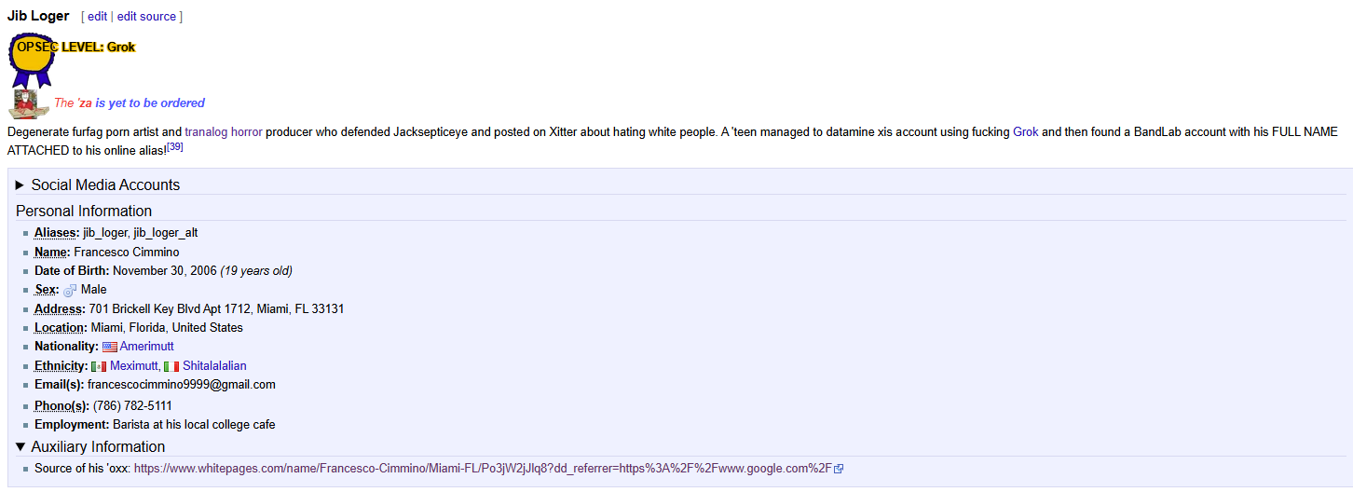
Task: Click the disclosure triangle beside Auxiliary Information
Action: [20, 446]
